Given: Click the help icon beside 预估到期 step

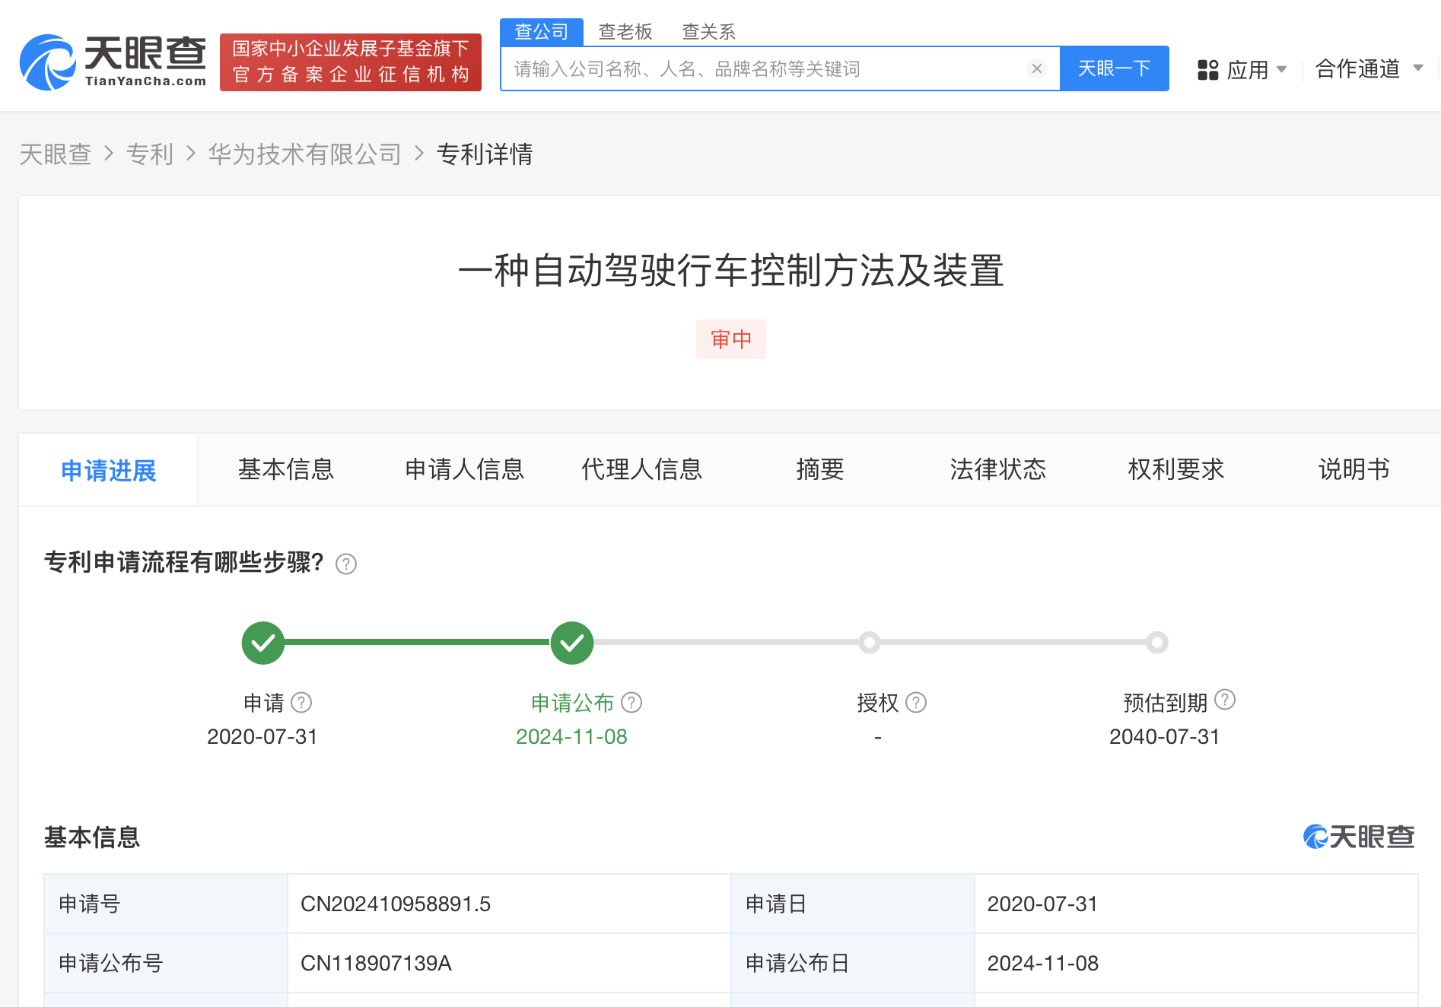Looking at the screenshot, I should coord(1225,699).
